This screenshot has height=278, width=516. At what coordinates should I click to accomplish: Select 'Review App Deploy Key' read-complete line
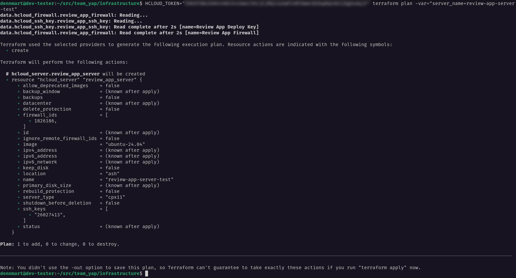click(129, 27)
